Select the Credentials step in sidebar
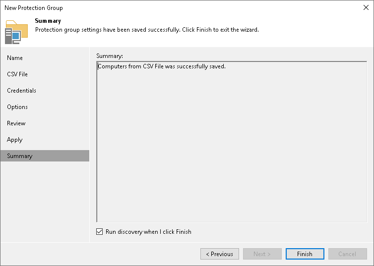The width and height of the screenshot is (374, 266). [x=21, y=91]
